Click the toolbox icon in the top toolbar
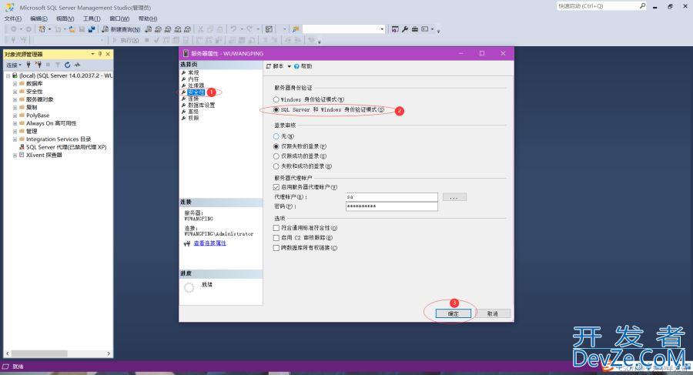 [414, 29]
